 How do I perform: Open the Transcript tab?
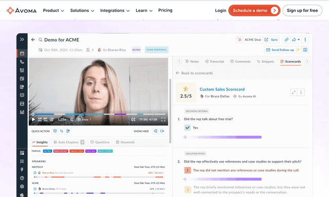pos(214,61)
